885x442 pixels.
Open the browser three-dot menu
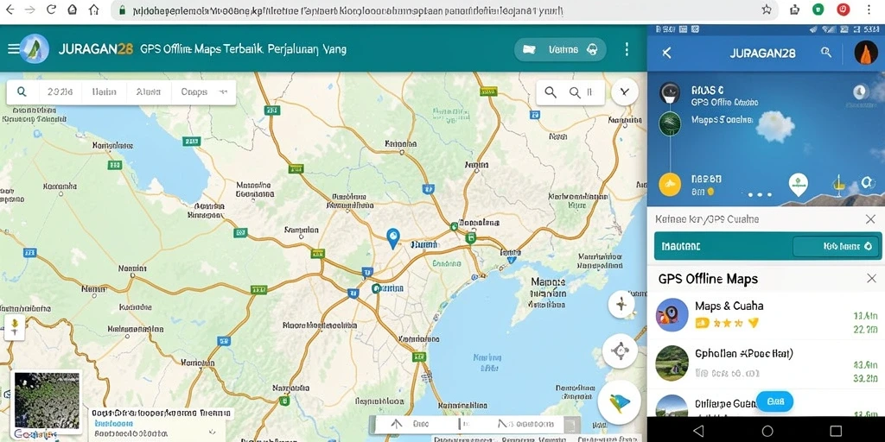click(869, 9)
